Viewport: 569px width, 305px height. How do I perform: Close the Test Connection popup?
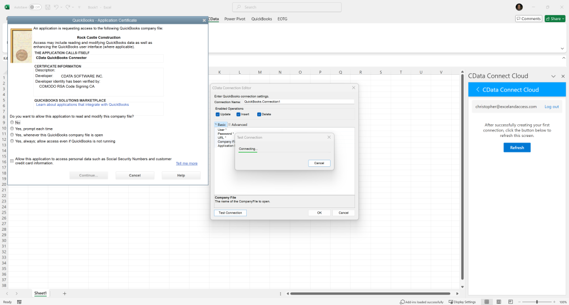tap(329, 138)
